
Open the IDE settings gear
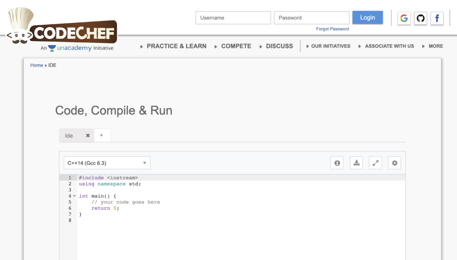point(394,163)
